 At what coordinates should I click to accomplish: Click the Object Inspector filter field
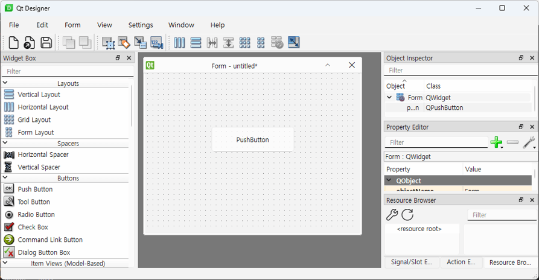click(x=461, y=71)
